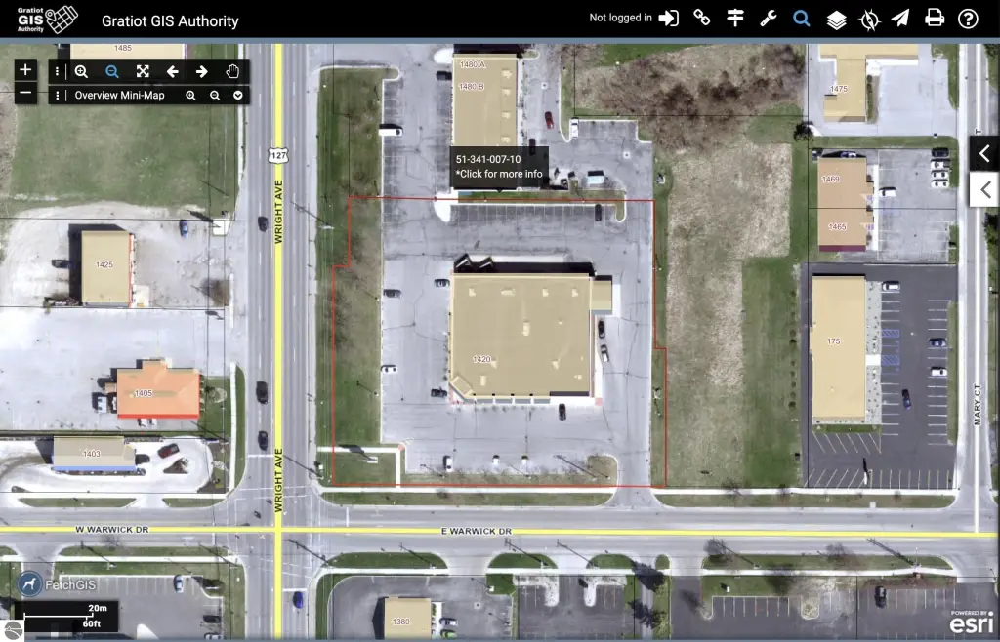Enable the zoom-in magnifier tool in toolbar

(x=81, y=71)
